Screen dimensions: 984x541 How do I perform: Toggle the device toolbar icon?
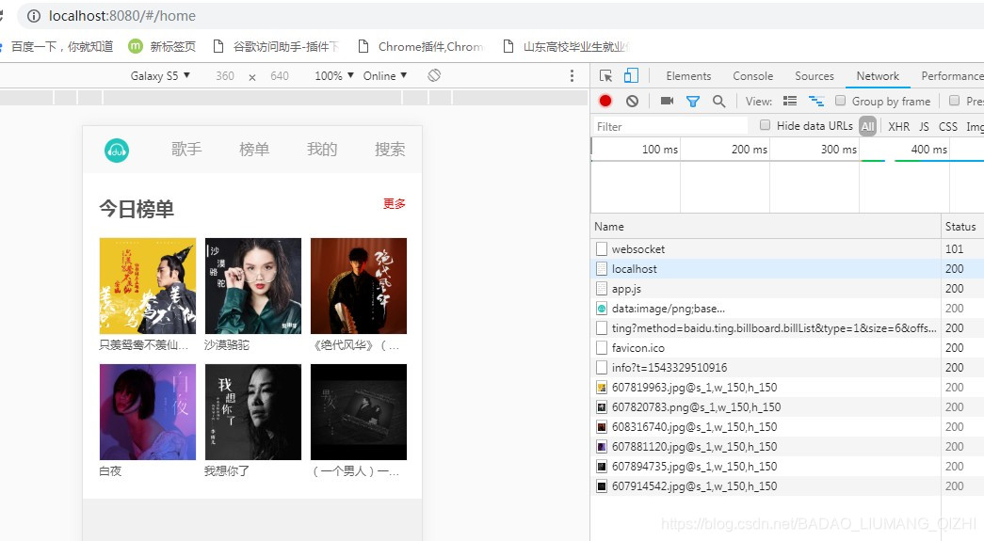click(631, 76)
